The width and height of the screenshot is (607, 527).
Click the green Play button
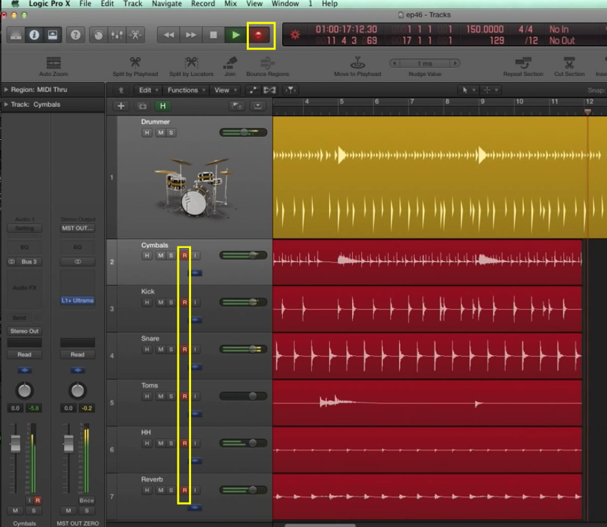(235, 35)
